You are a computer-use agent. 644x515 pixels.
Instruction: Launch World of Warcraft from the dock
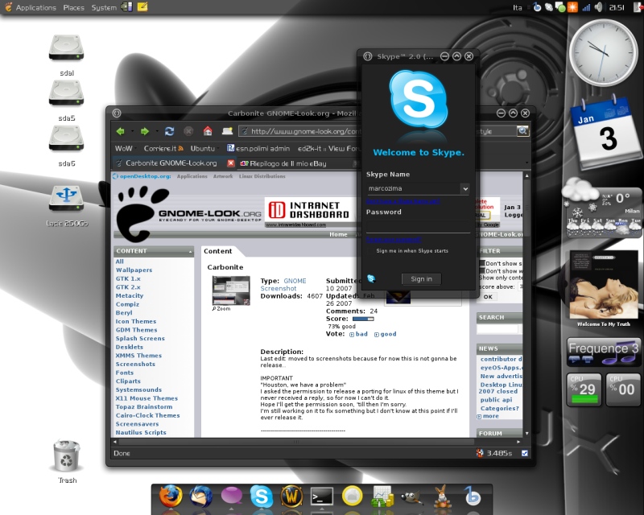291,496
